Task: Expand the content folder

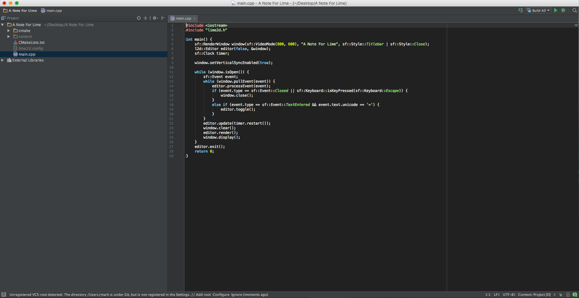Action: click(x=9, y=36)
